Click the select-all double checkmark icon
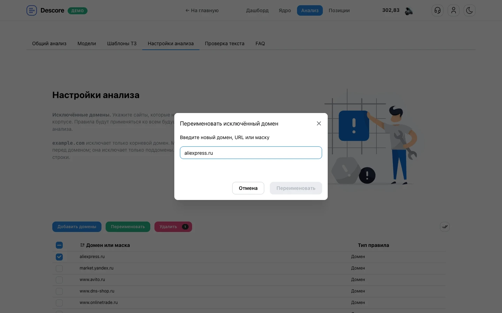The image size is (502, 313). click(x=445, y=227)
